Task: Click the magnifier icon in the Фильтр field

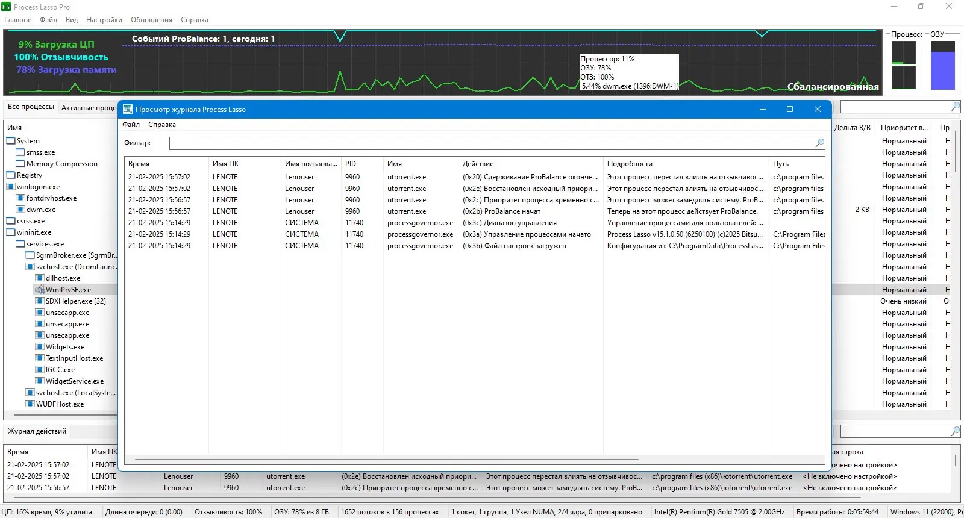Action: tap(819, 143)
